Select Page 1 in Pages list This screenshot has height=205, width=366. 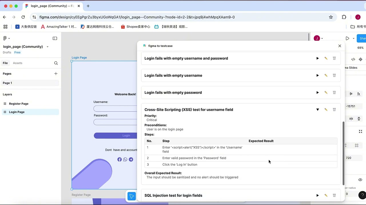(30, 83)
